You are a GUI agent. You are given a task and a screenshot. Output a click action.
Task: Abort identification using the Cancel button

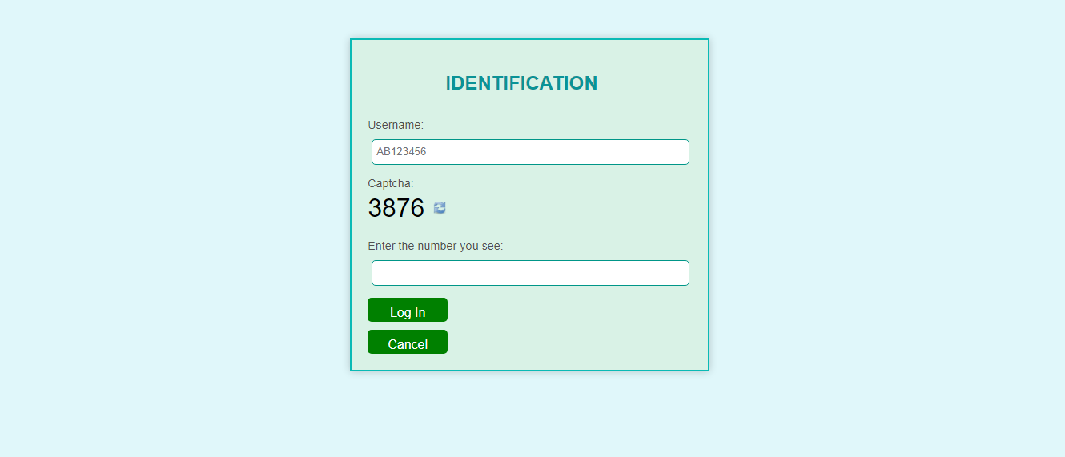coord(408,343)
